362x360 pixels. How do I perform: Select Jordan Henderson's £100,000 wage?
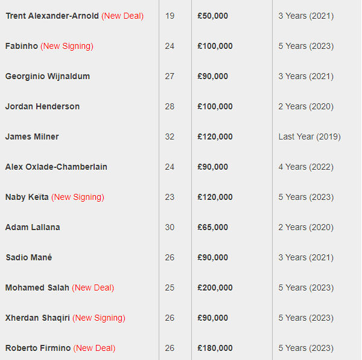(x=215, y=106)
